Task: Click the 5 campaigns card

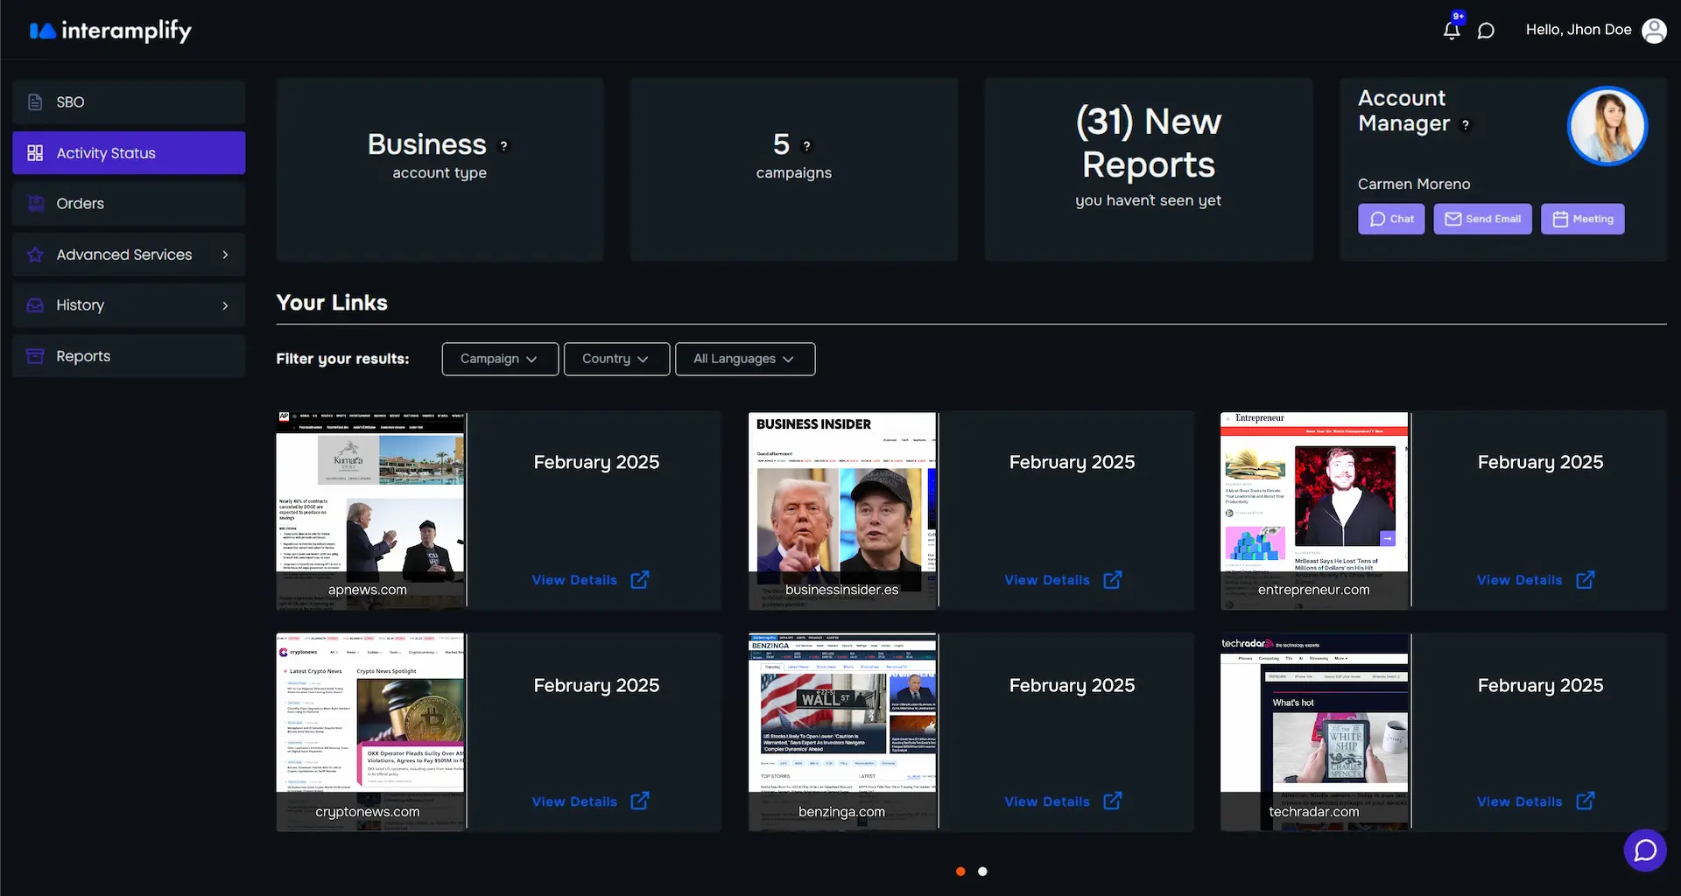Action: 794,170
